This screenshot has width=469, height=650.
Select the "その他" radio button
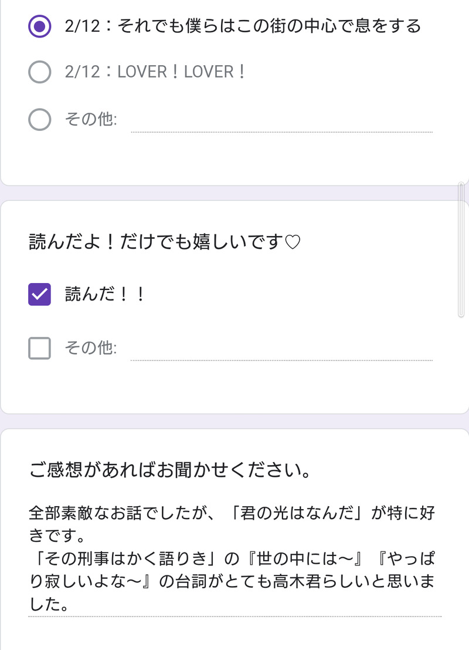[39, 120]
